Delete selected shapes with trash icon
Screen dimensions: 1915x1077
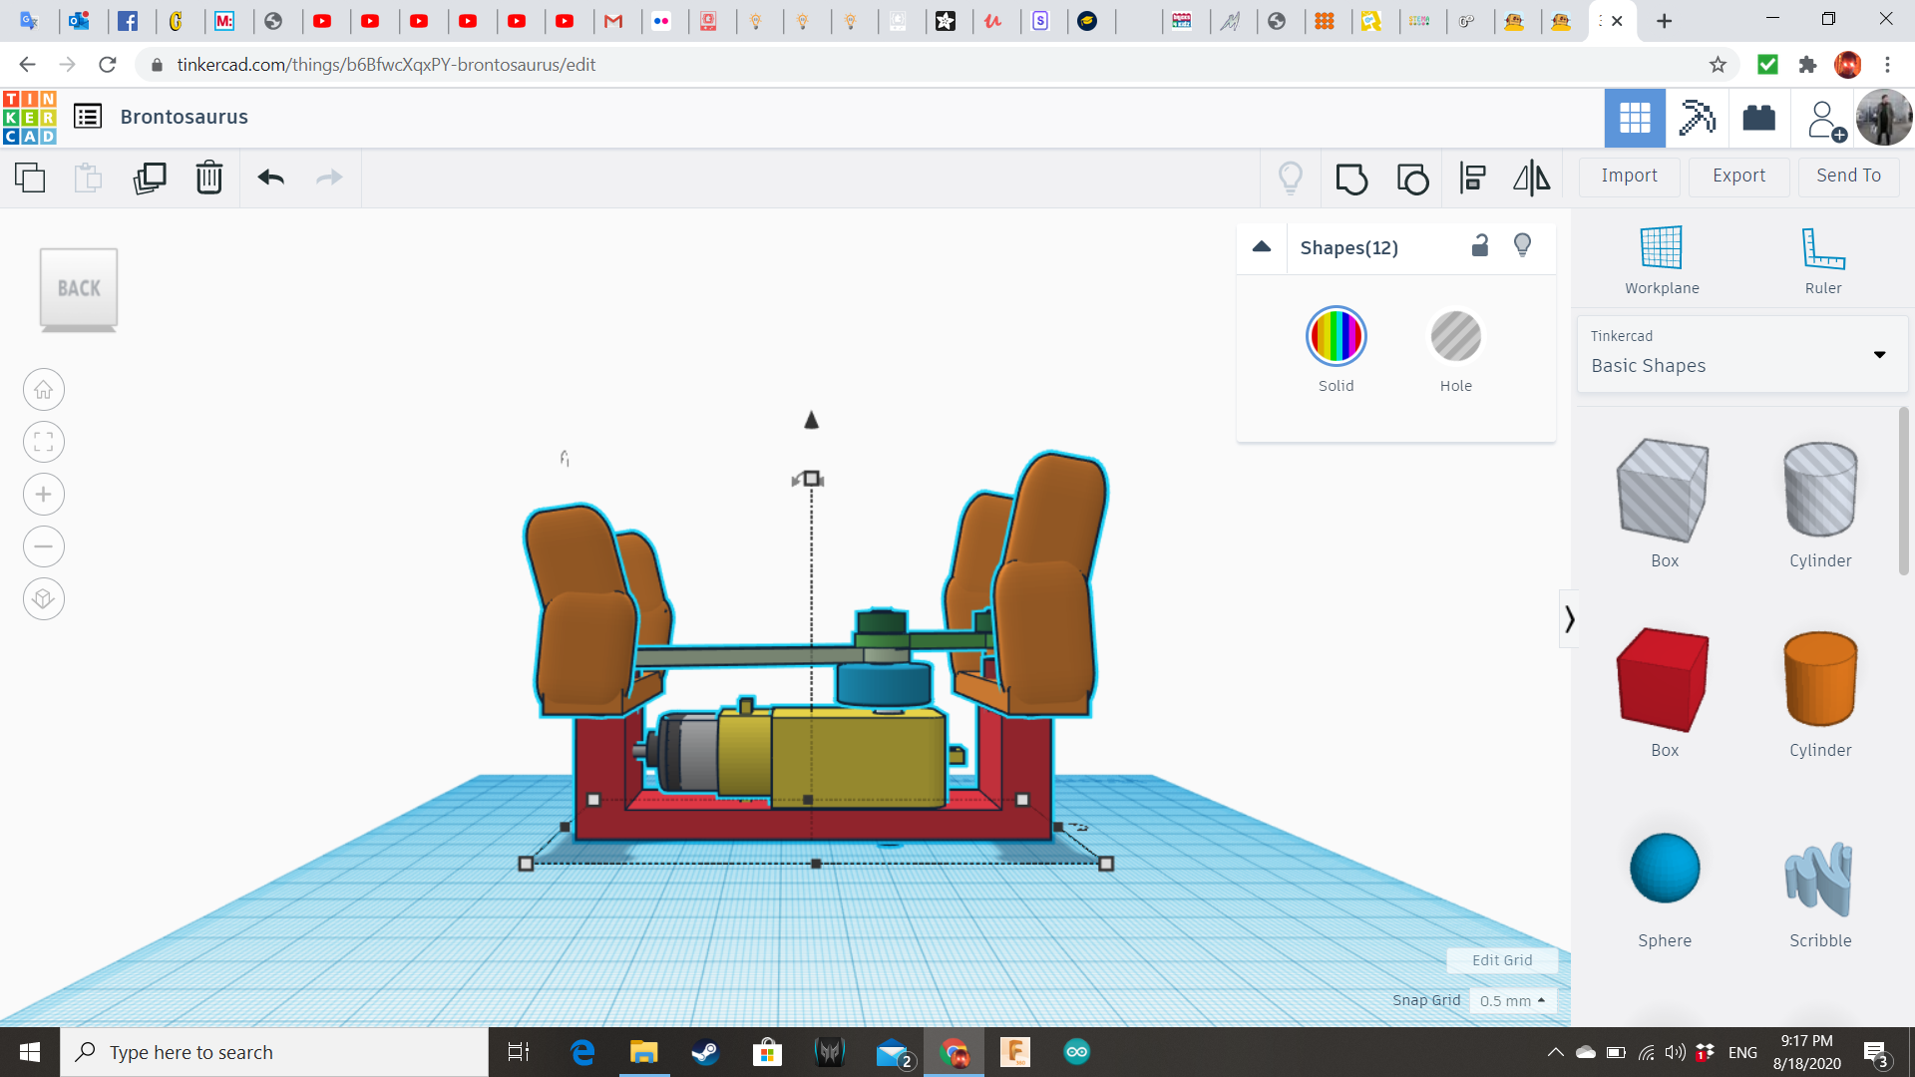(x=209, y=178)
